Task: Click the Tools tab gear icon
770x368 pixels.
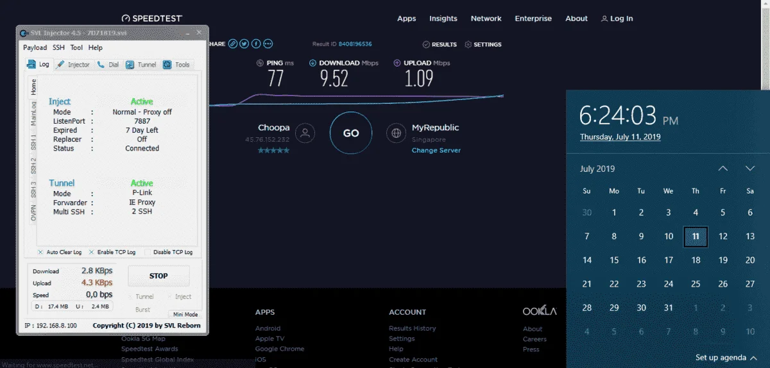Action: pos(167,64)
